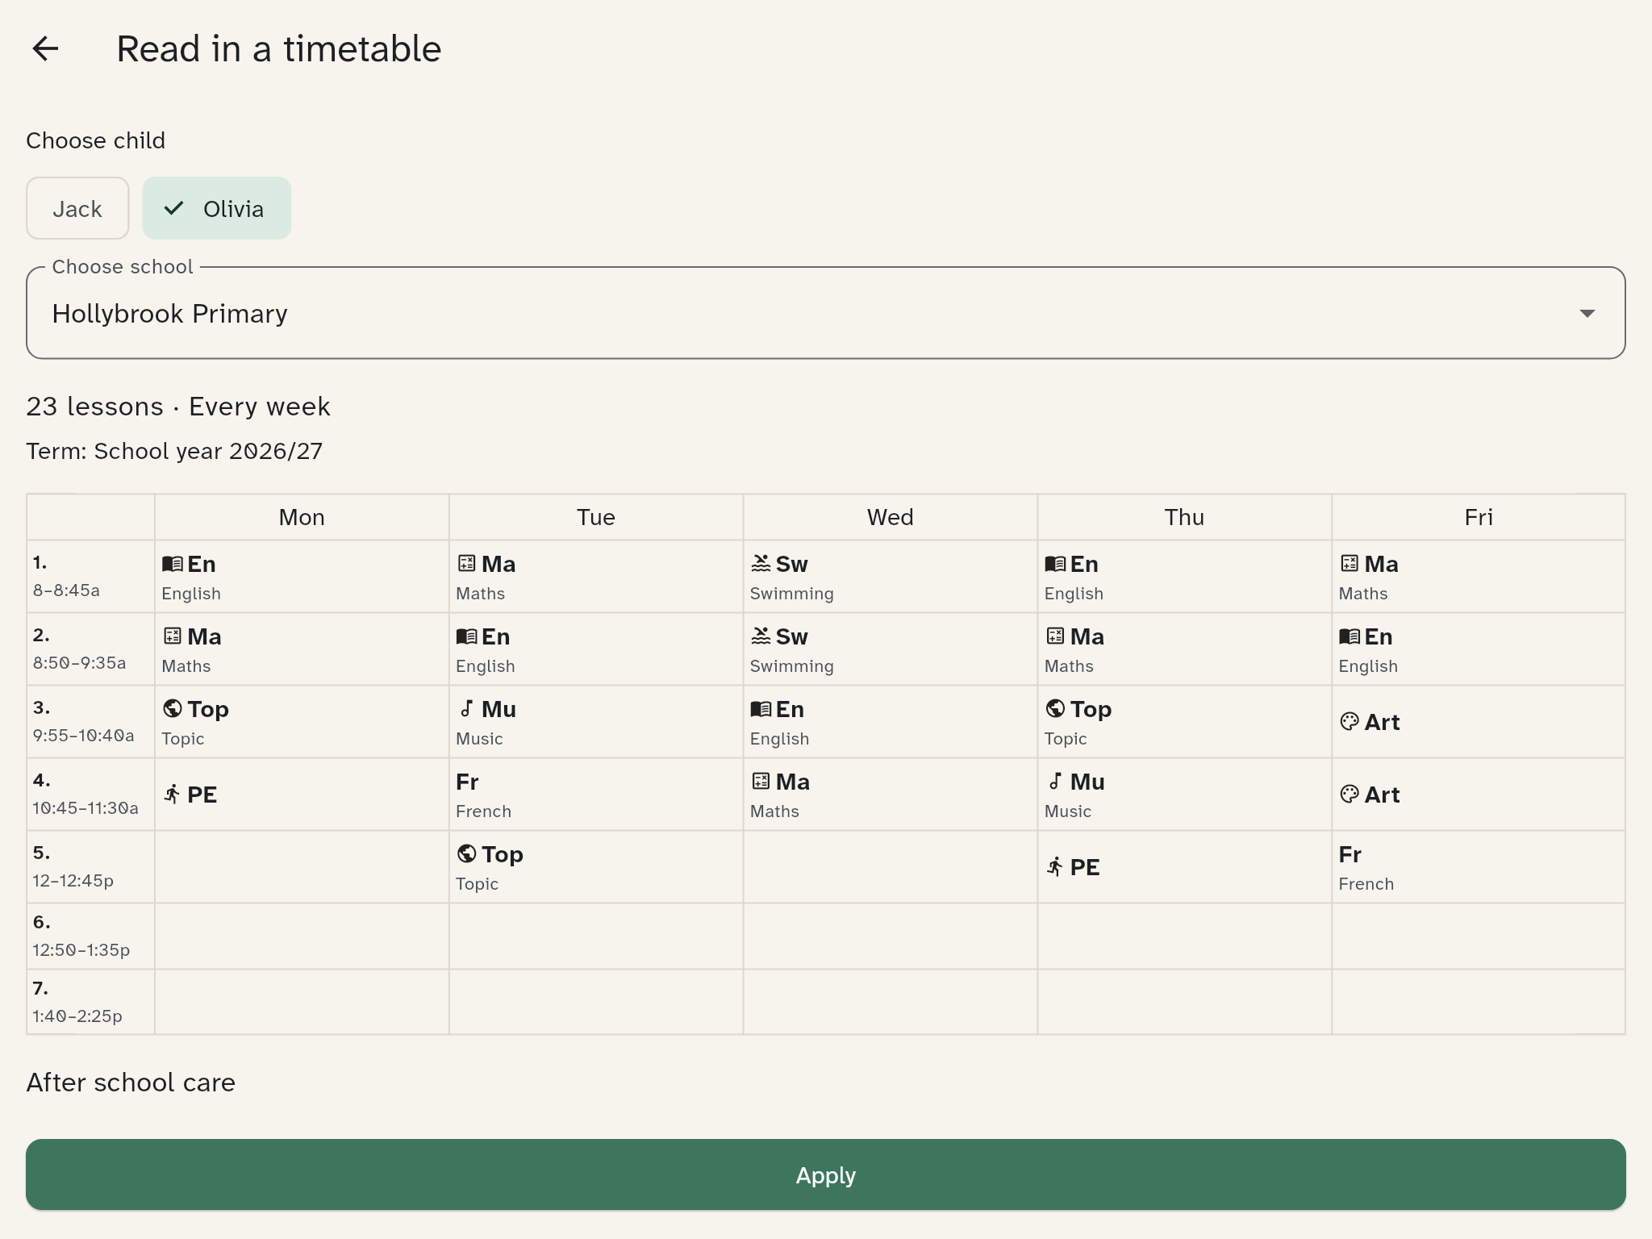Click the Maths lesson on Thursday period 2
The width and height of the screenshot is (1652, 1239).
pos(1184,649)
